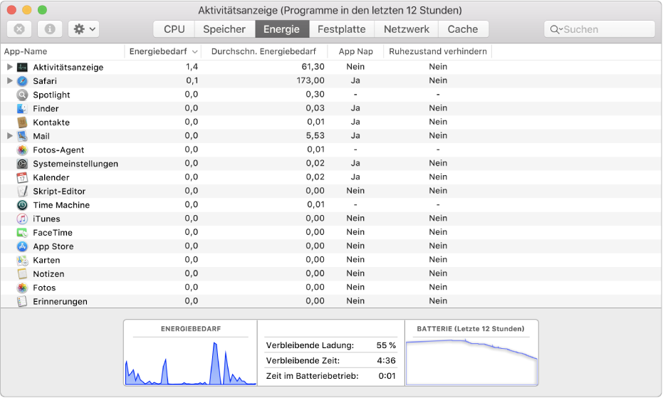Click Aktivitätsanzeige's average value 61,30

point(313,66)
